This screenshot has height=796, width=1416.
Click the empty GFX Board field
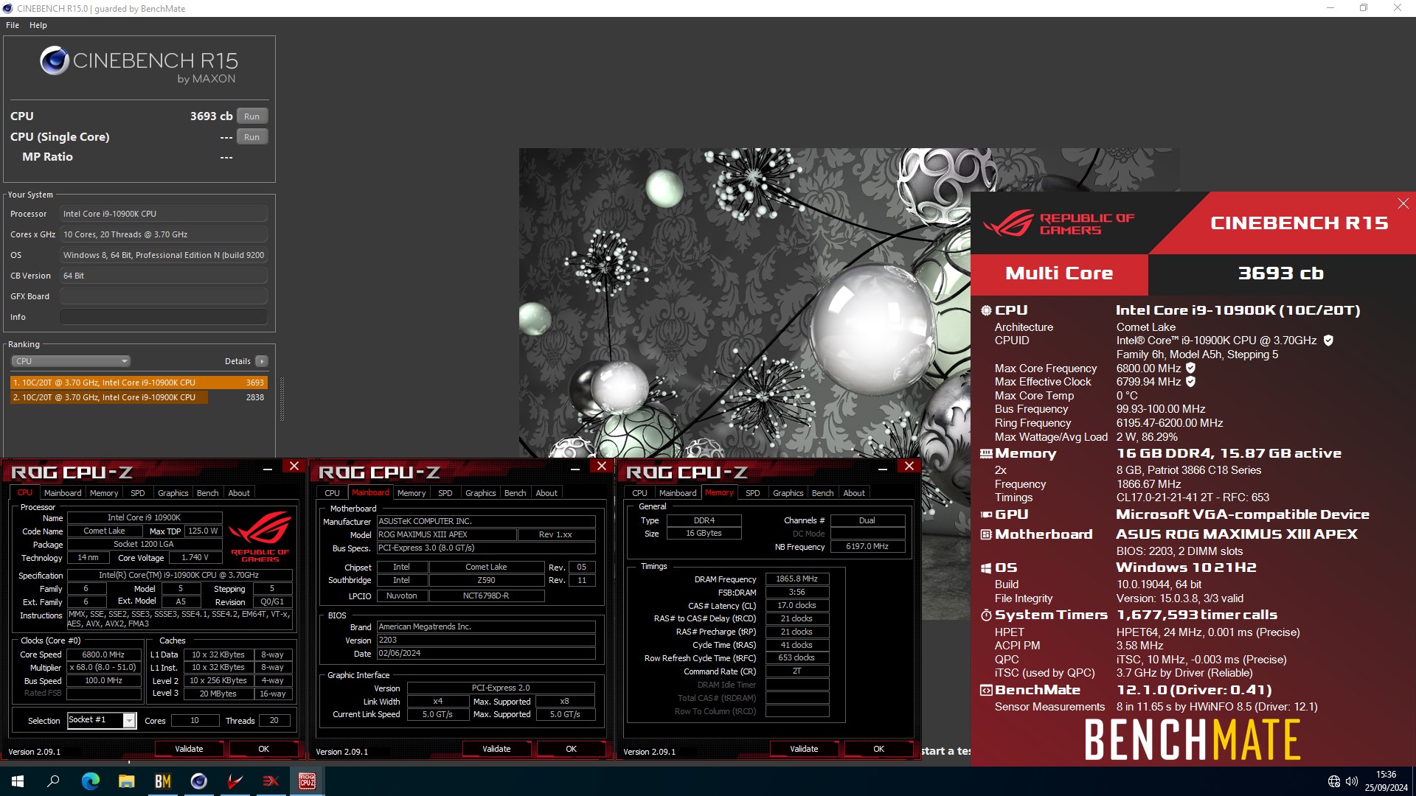click(x=164, y=296)
